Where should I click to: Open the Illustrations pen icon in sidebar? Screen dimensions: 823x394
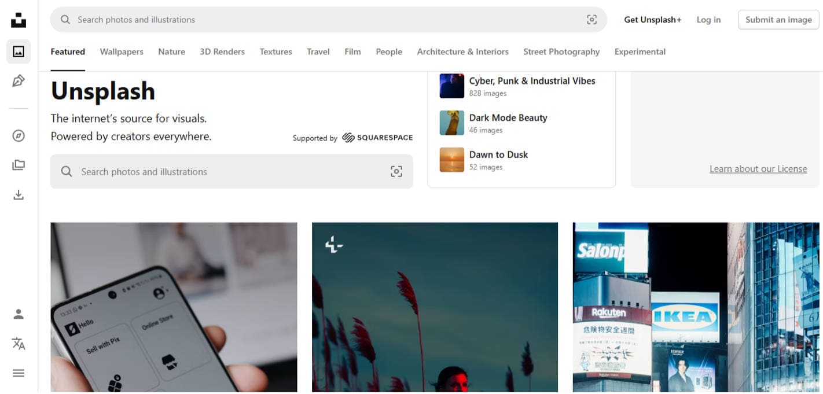point(19,81)
